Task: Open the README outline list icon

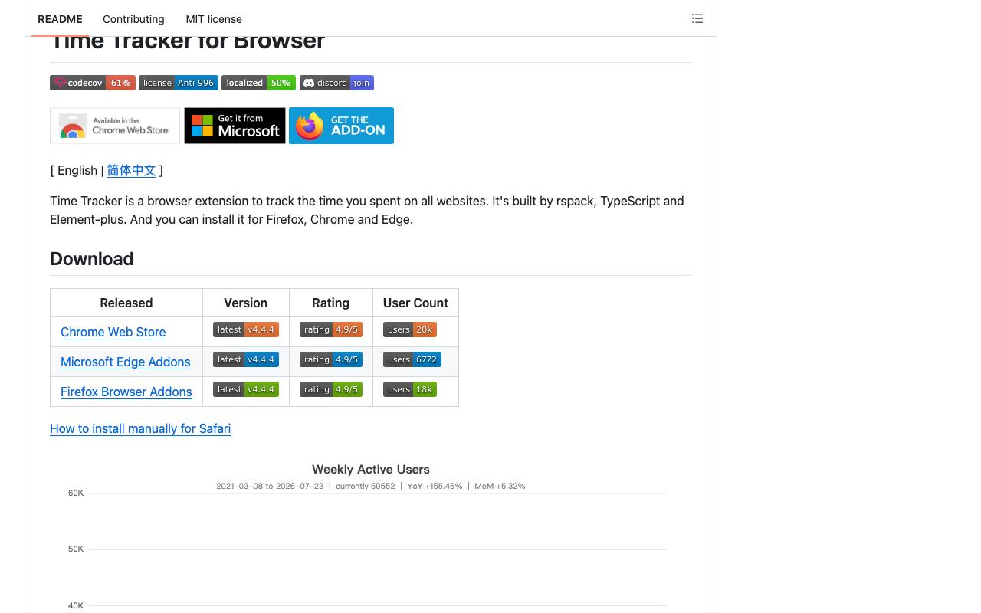Action: pyautogui.click(x=697, y=18)
